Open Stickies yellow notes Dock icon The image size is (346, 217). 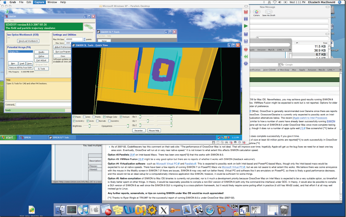118,210
